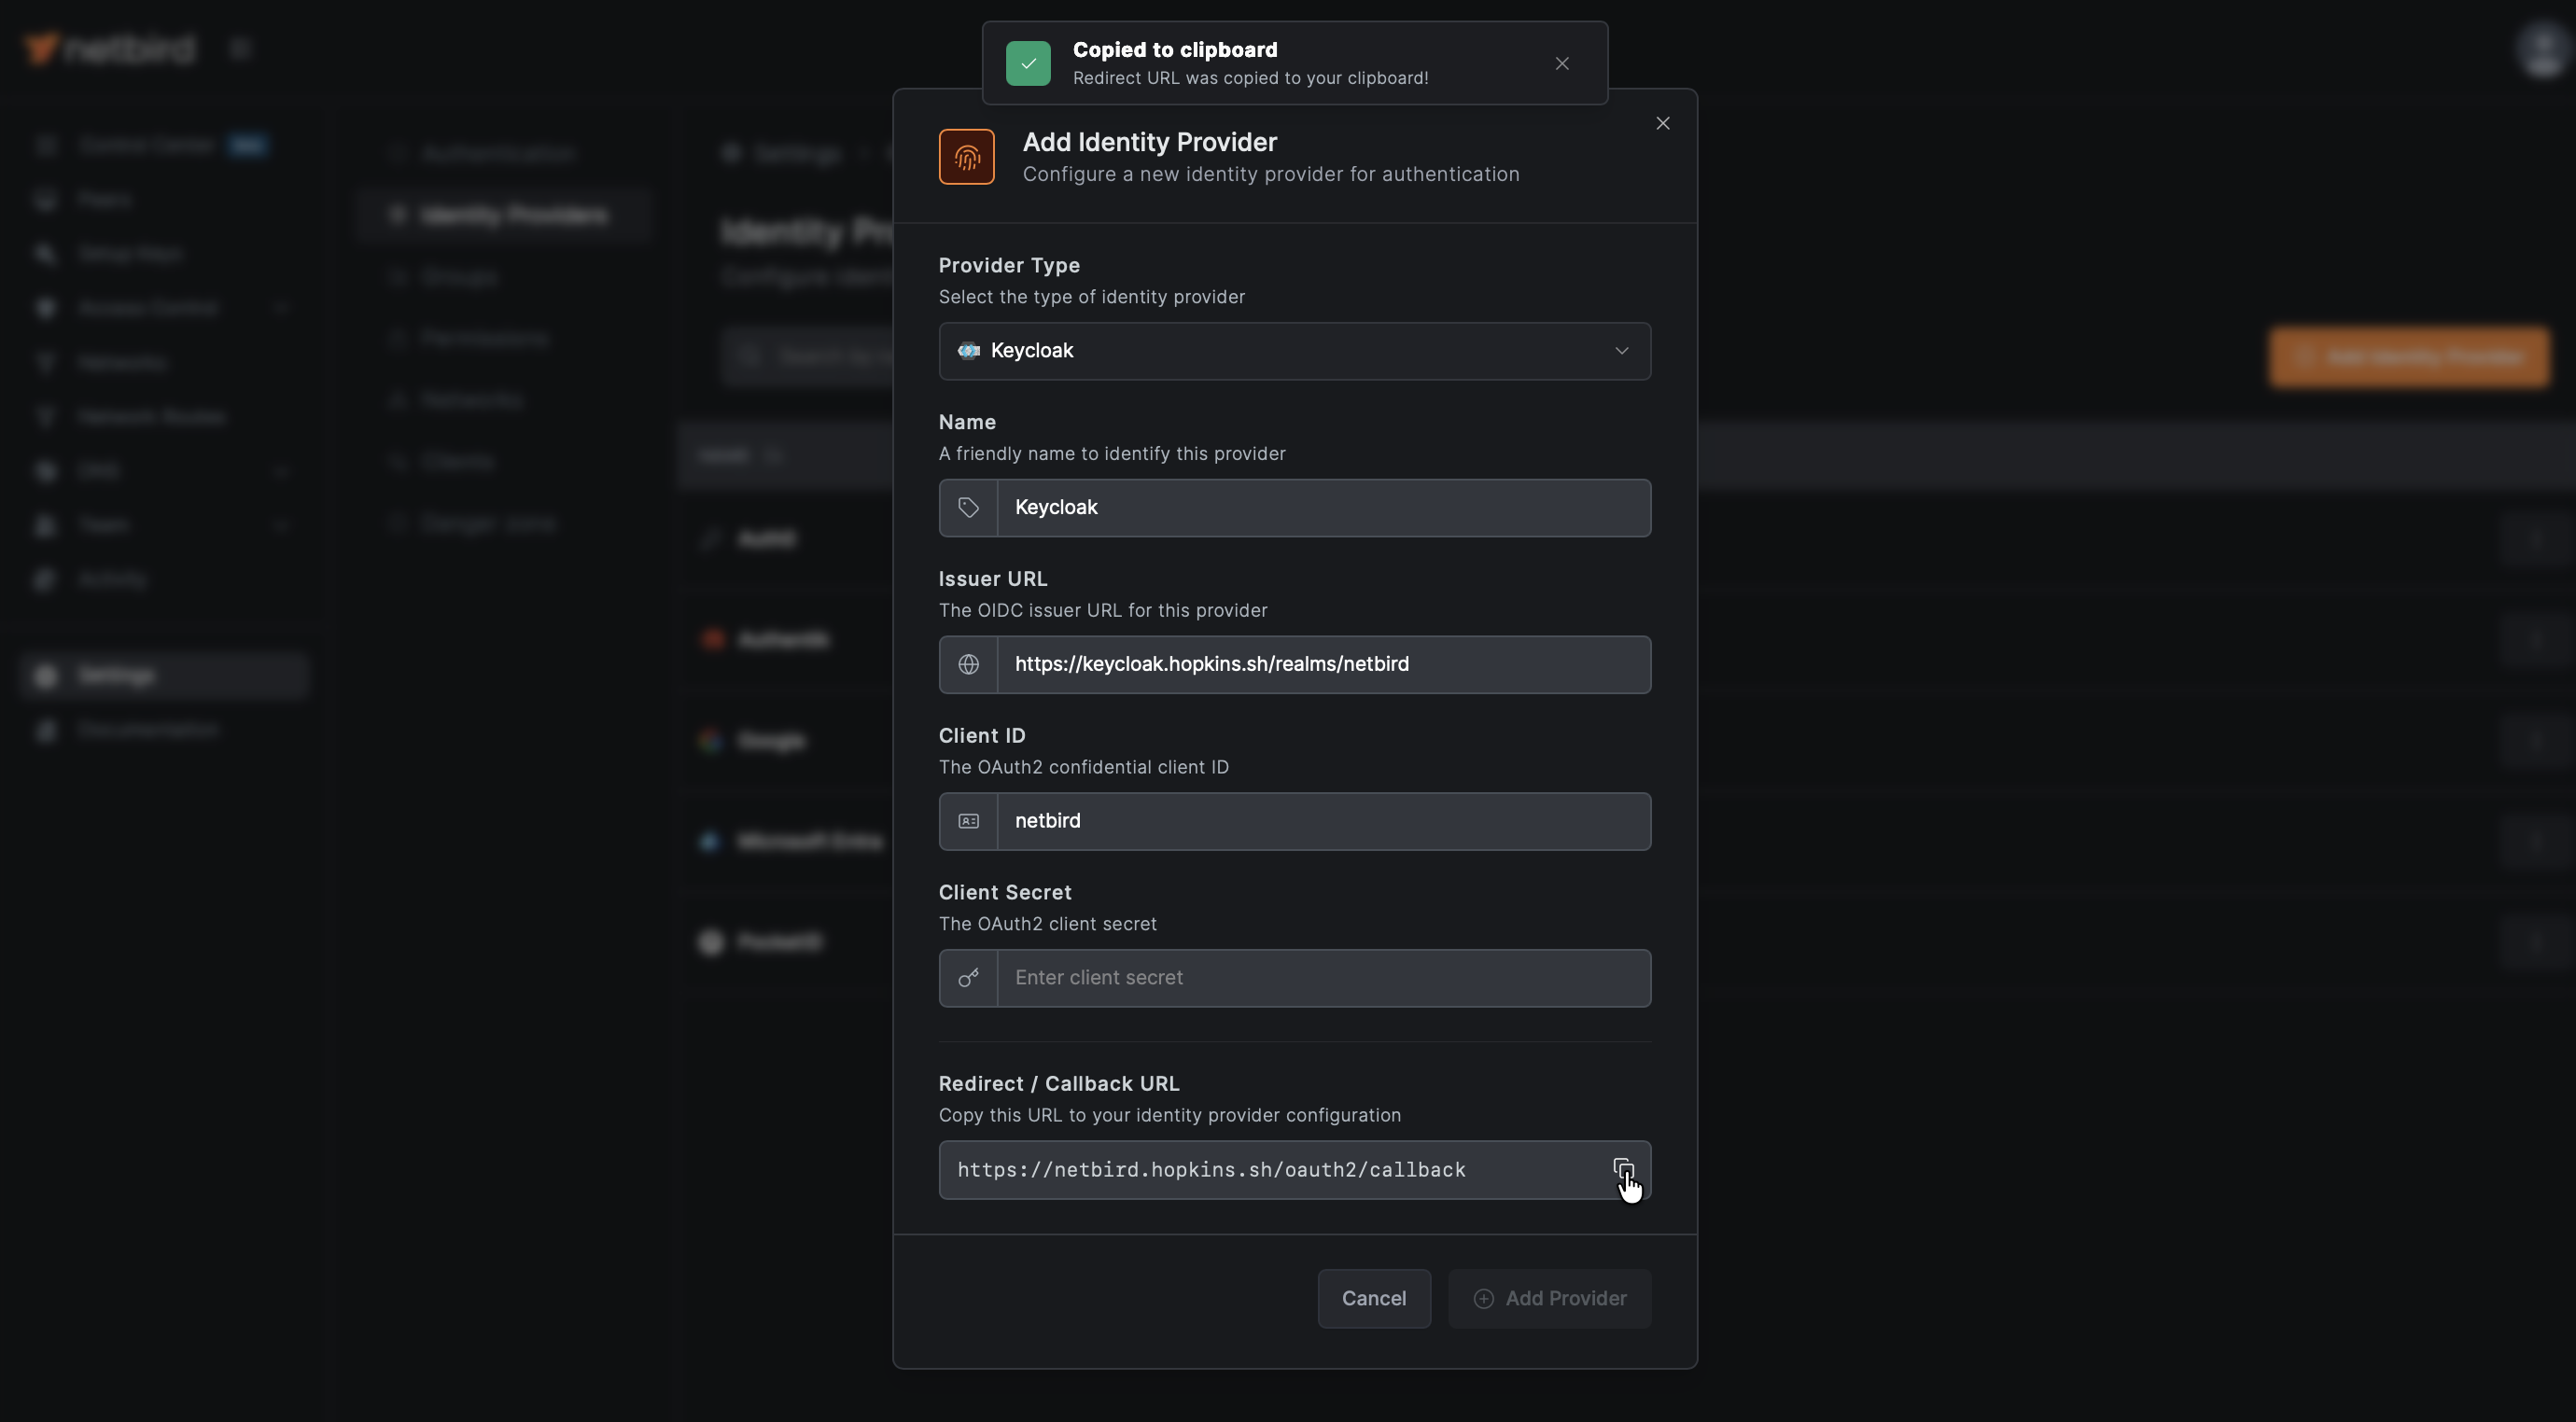Click the ID-card icon in the Client ID field
The image size is (2576, 1422).
(967, 820)
